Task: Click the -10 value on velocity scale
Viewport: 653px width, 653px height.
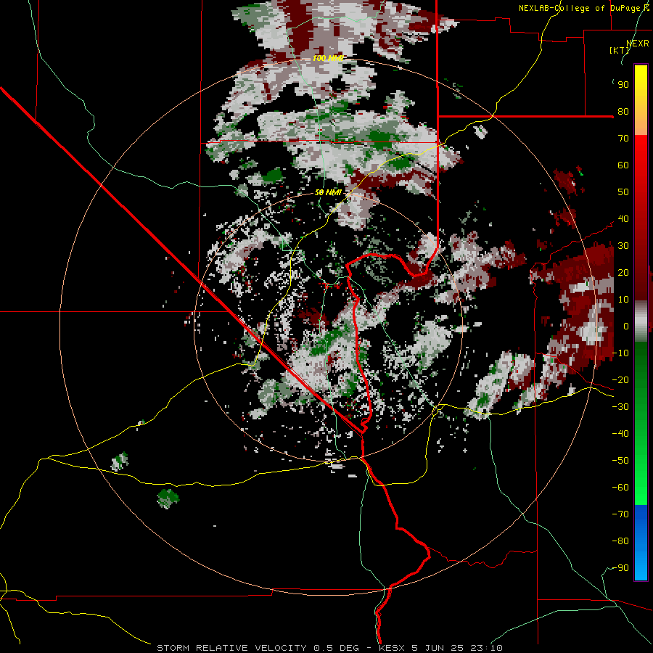Action: coord(620,353)
